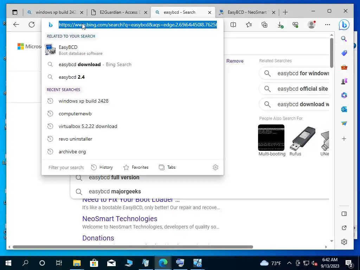
Task: Go back with the back arrow
Action: click(x=16, y=25)
